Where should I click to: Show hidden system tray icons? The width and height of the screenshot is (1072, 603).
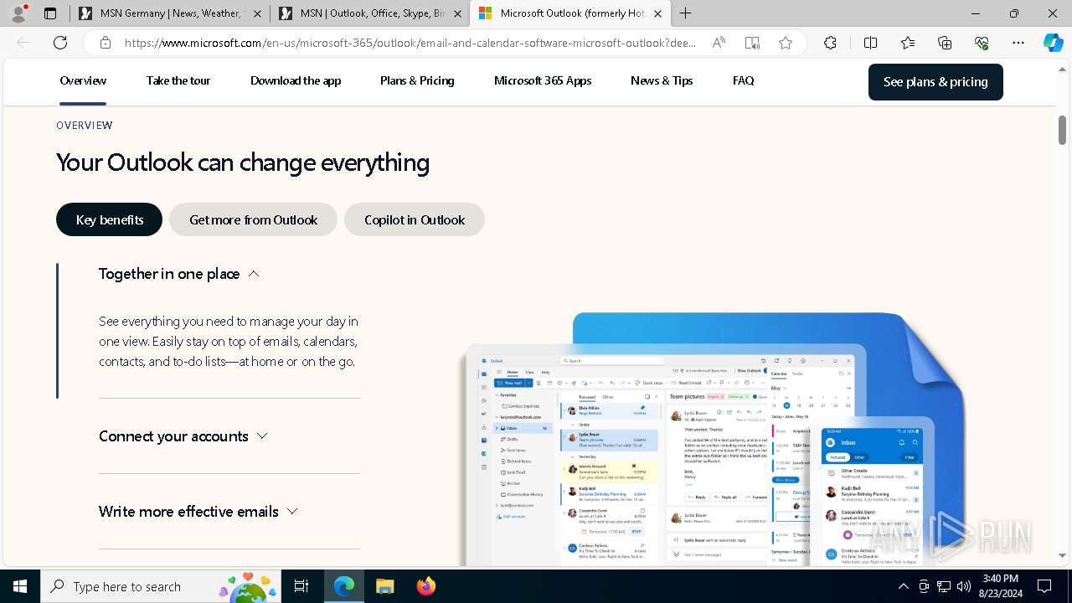tap(903, 586)
